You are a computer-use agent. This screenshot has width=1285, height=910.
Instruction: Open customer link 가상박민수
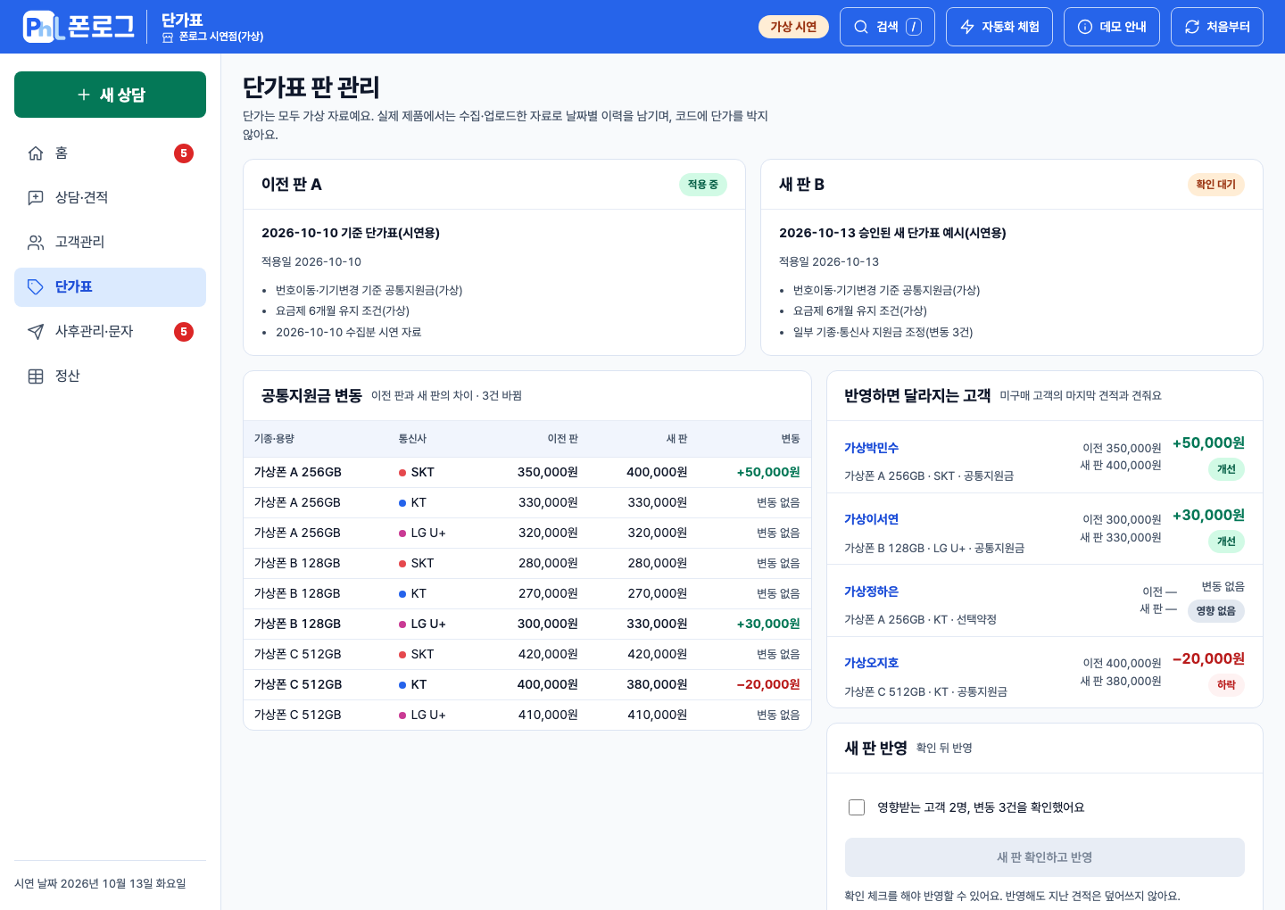coord(872,448)
